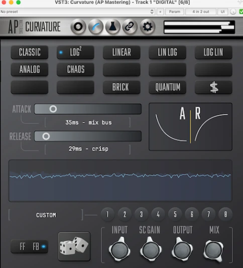Select preset slot 6
This screenshot has height=268, width=243.
pos(192,214)
